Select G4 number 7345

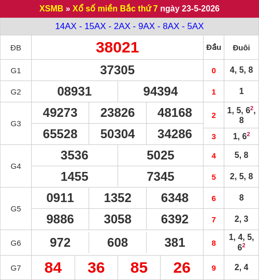coord(161,177)
